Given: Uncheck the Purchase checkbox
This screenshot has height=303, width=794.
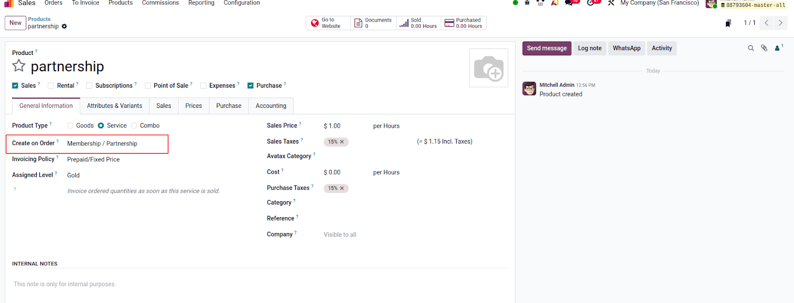Looking at the screenshot, I should (251, 86).
